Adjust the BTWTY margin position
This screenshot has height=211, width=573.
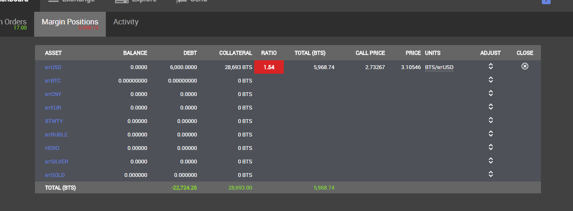click(491, 120)
